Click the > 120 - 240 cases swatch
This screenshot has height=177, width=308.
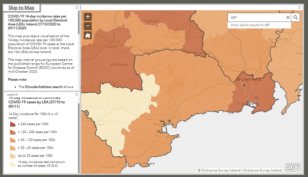pyautogui.click(x=12, y=132)
